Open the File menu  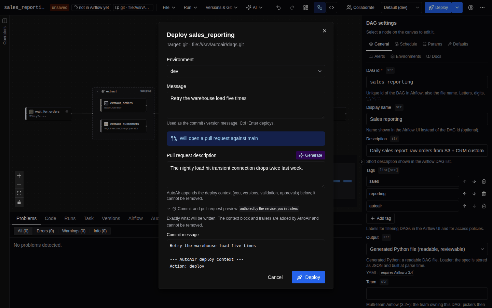click(x=169, y=8)
